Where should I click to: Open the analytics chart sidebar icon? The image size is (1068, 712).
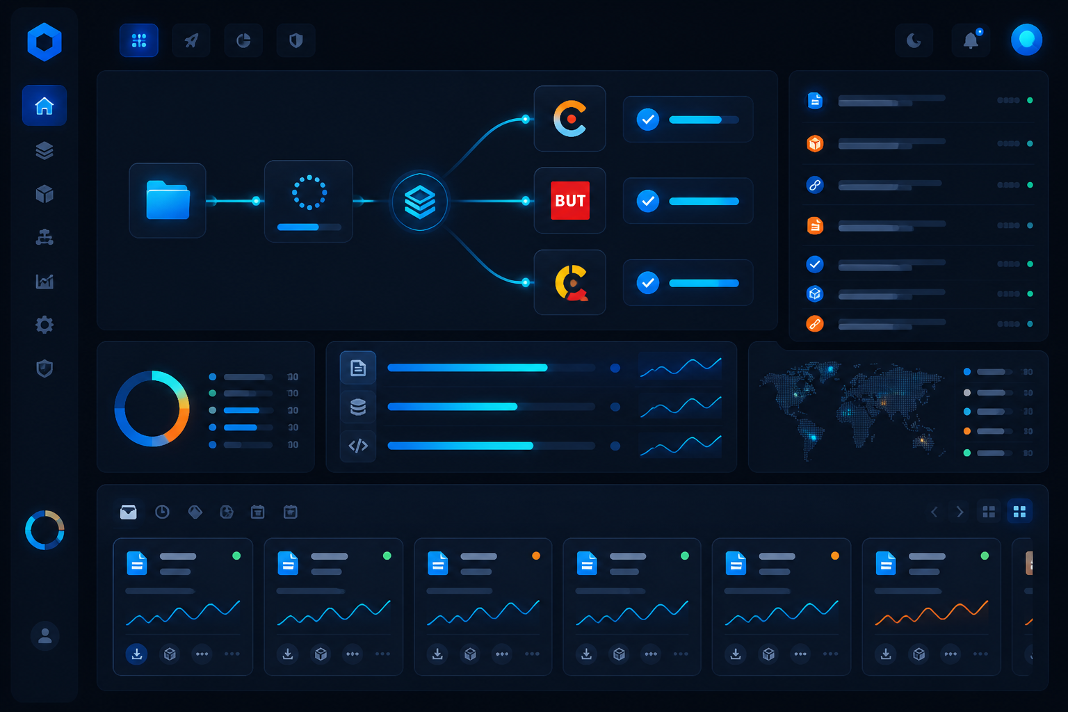click(x=44, y=281)
